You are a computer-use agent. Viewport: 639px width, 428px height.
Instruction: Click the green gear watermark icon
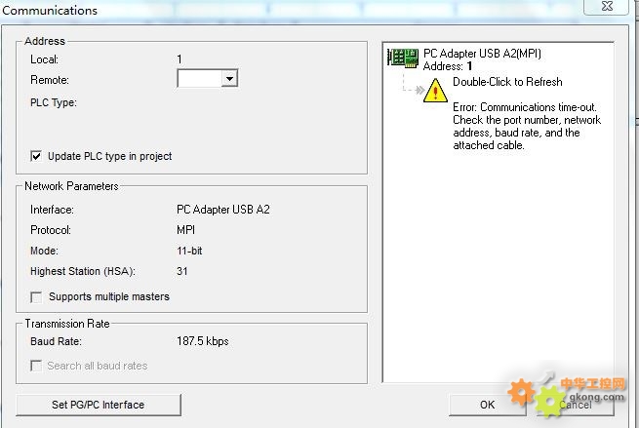pyautogui.click(x=549, y=402)
